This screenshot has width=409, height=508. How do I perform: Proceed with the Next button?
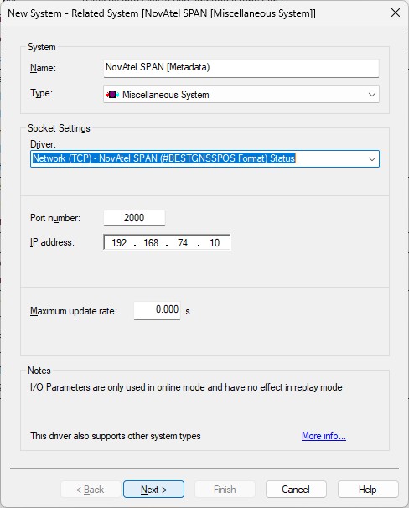coord(153,490)
